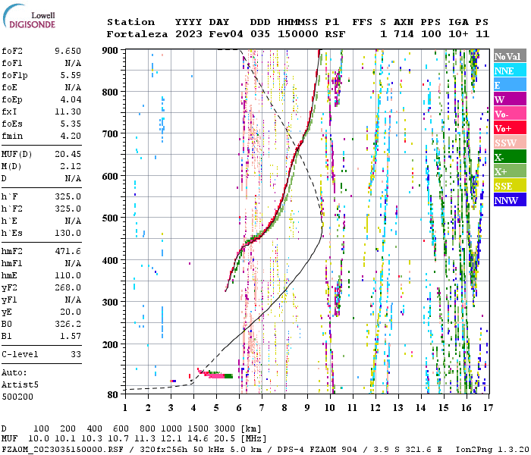Click the RSF program label

point(335,34)
